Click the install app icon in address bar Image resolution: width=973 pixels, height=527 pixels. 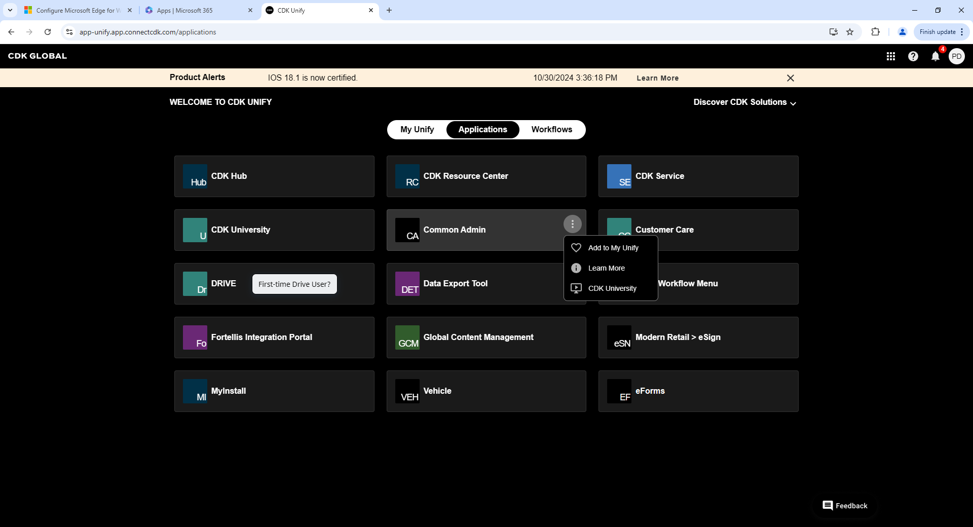click(x=834, y=32)
